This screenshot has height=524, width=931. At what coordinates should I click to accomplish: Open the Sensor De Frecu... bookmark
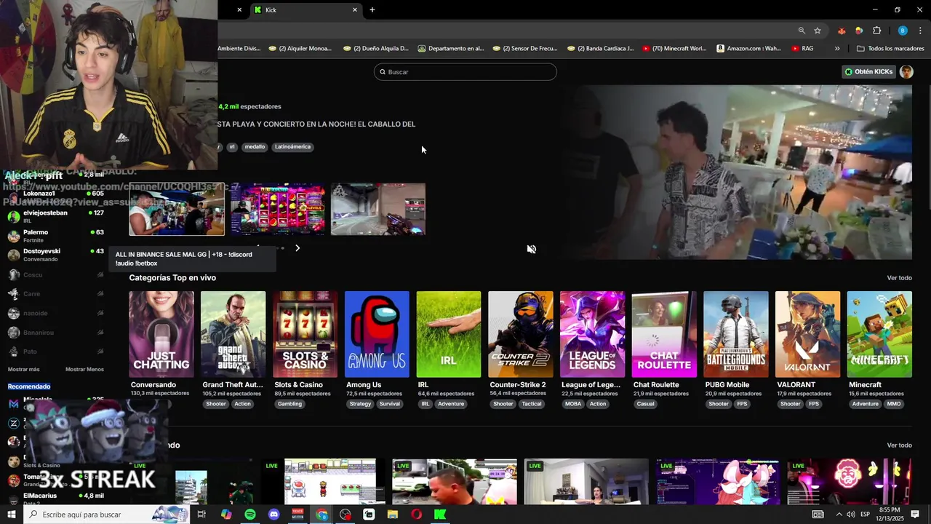click(524, 49)
